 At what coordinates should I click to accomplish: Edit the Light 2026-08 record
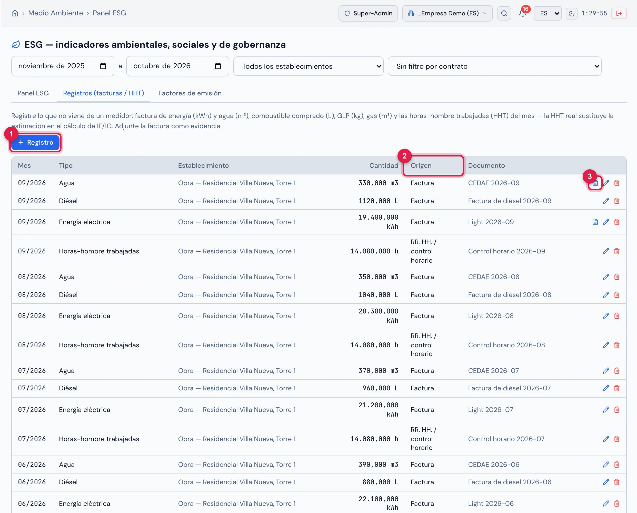click(606, 316)
